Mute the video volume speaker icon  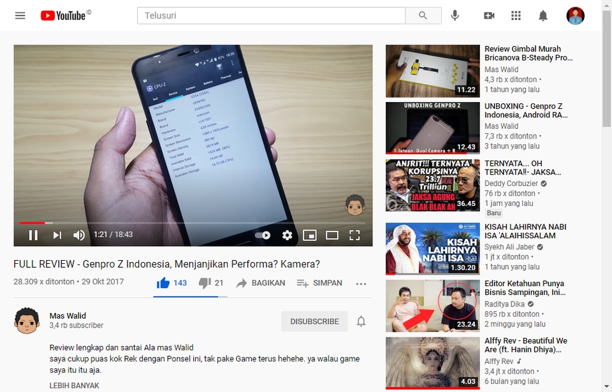(x=79, y=235)
